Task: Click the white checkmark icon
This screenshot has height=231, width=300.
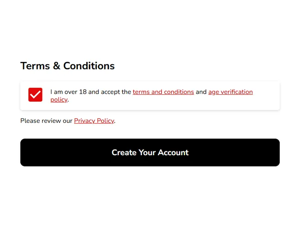Action: click(35, 95)
